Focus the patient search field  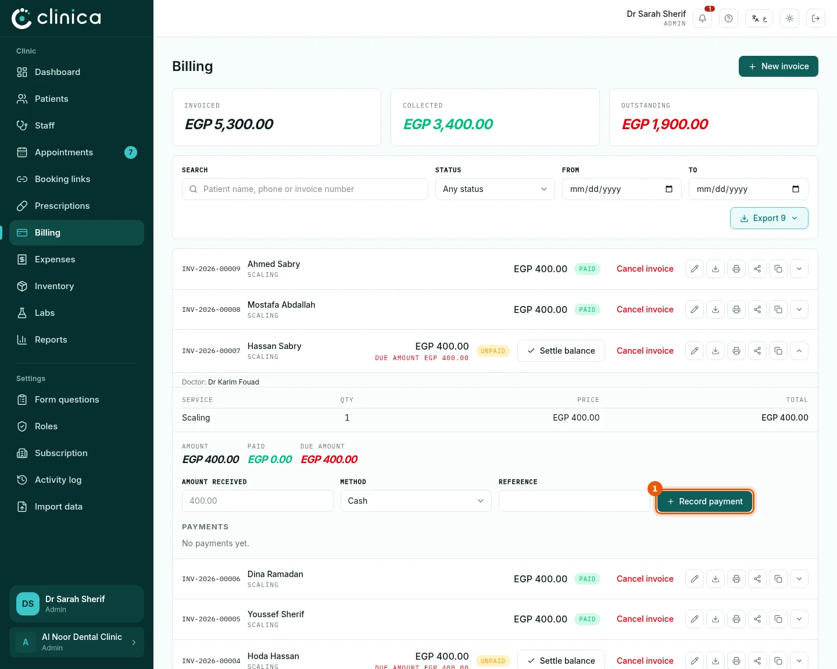click(305, 189)
